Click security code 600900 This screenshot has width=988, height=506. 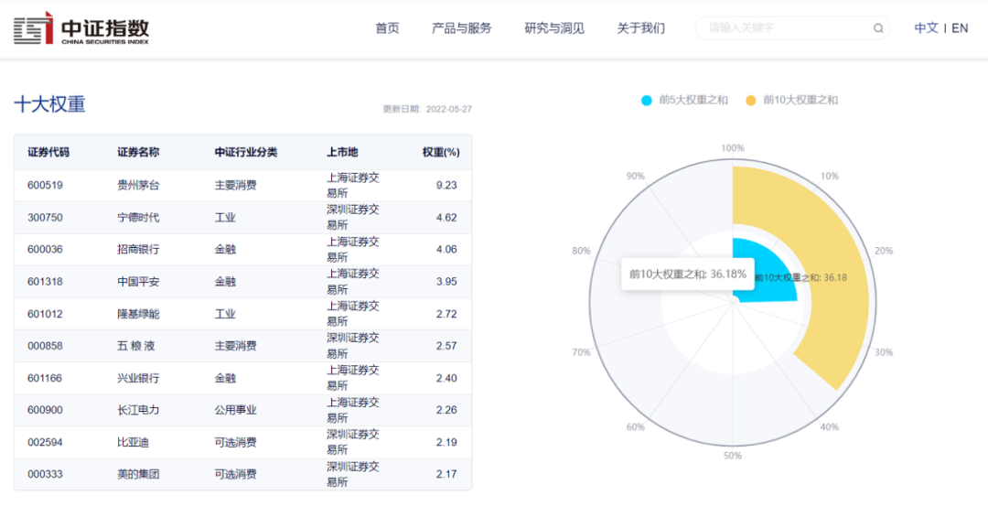(x=46, y=410)
